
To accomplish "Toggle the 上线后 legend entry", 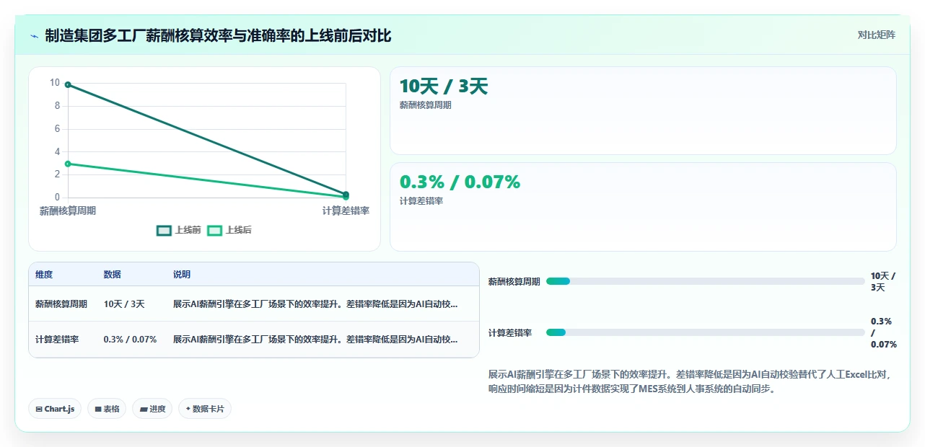I will (229, 230).
